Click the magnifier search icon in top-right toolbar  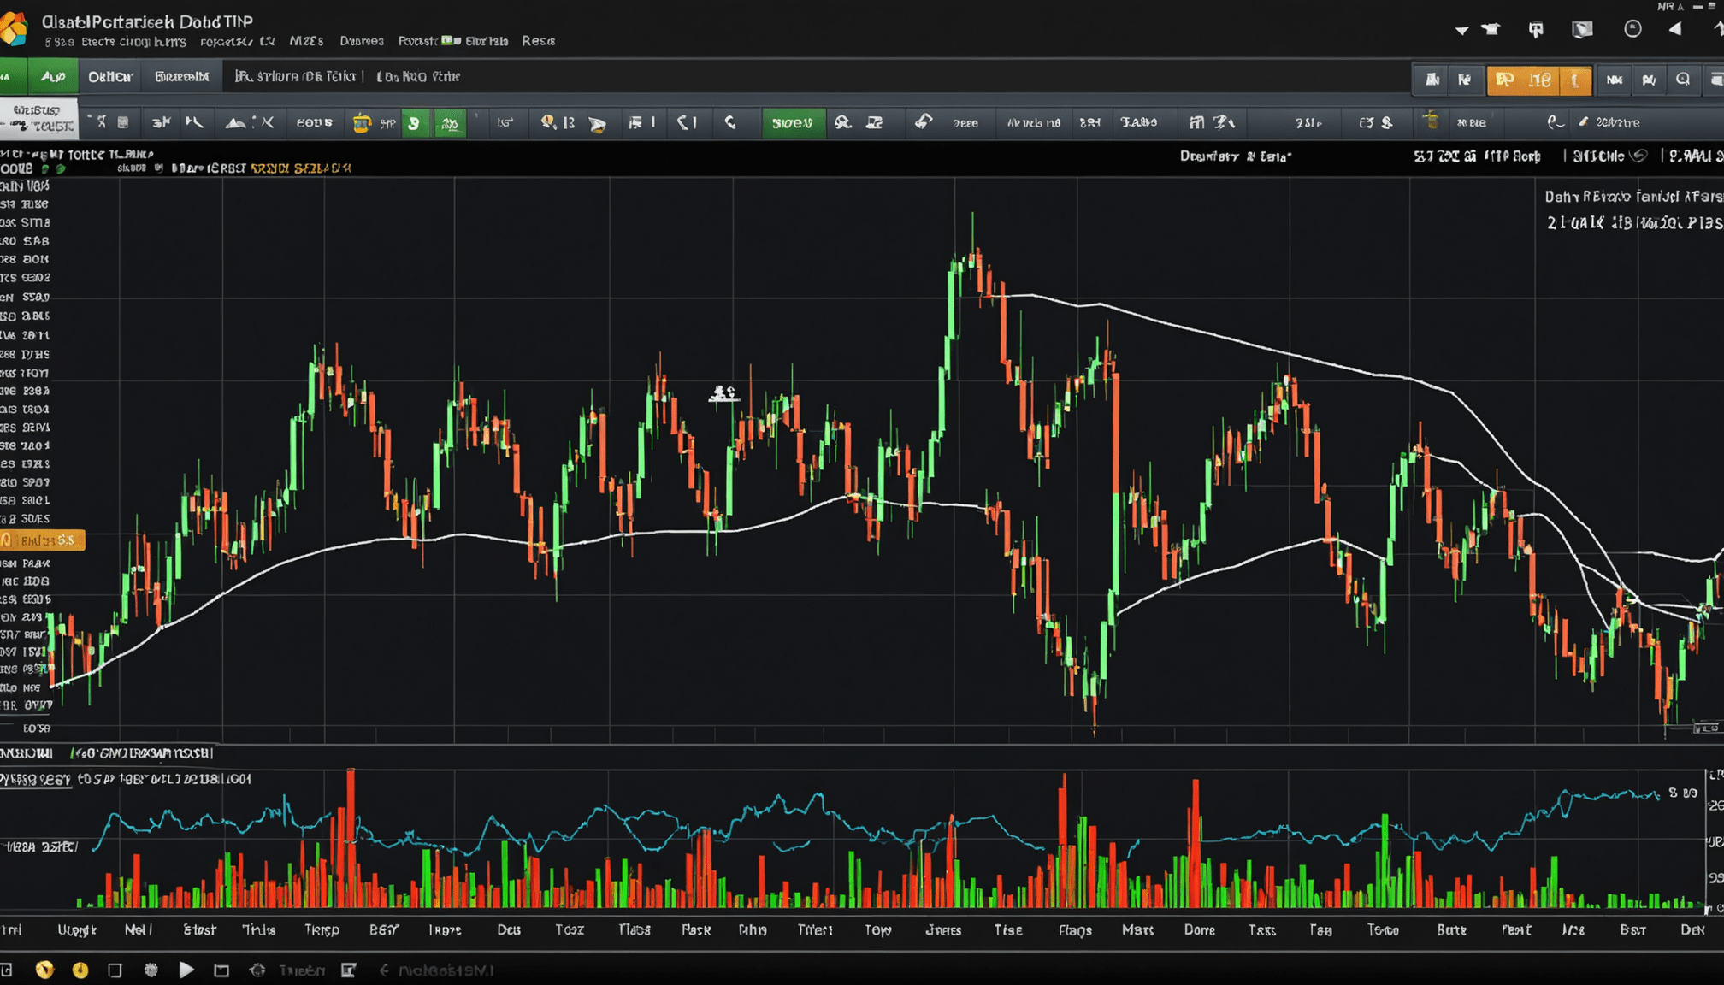point(1683,80)
